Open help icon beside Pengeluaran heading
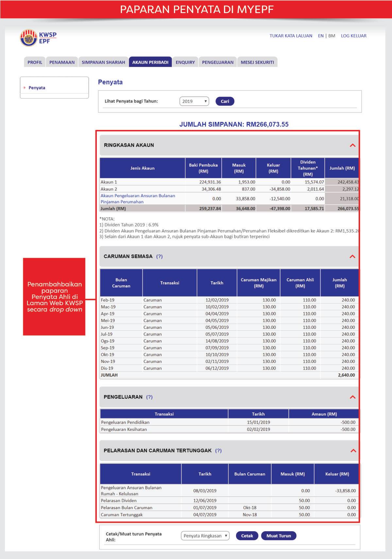Viewport: 392px width, 559px height. click(149, 397)
